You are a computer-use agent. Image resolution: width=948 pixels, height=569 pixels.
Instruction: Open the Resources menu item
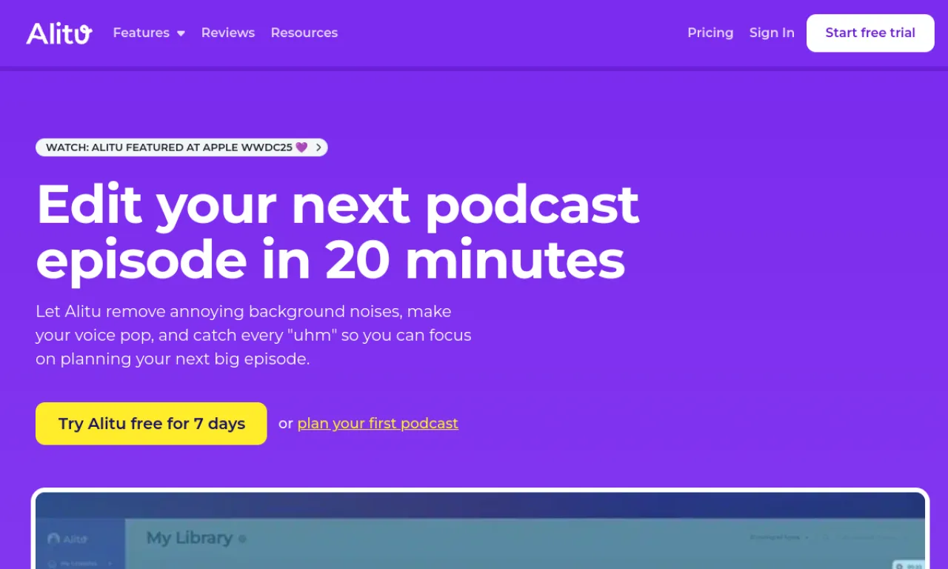(304, 33)
